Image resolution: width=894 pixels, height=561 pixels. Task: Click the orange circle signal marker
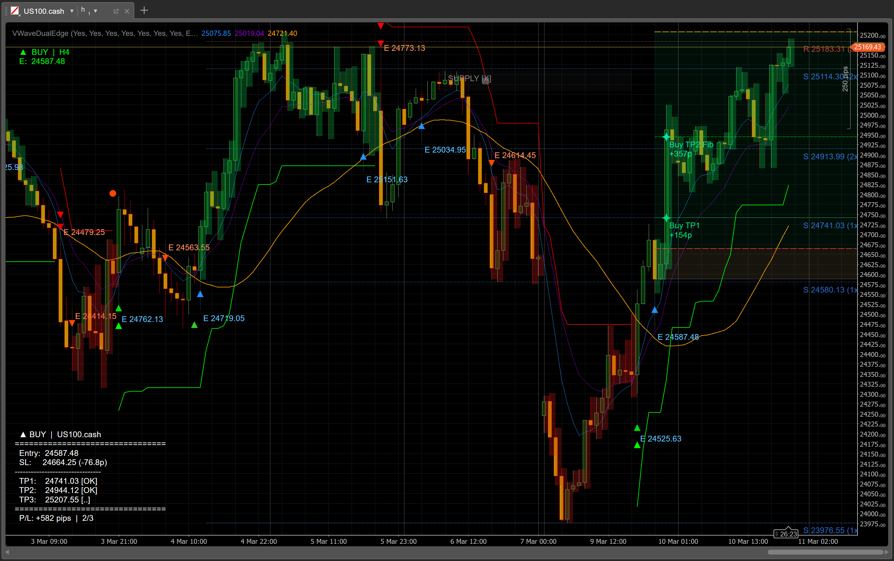113,193
